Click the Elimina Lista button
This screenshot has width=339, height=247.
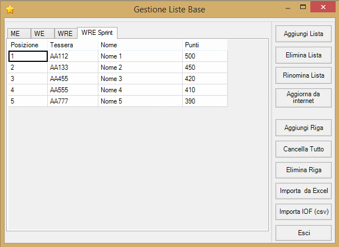304,55
